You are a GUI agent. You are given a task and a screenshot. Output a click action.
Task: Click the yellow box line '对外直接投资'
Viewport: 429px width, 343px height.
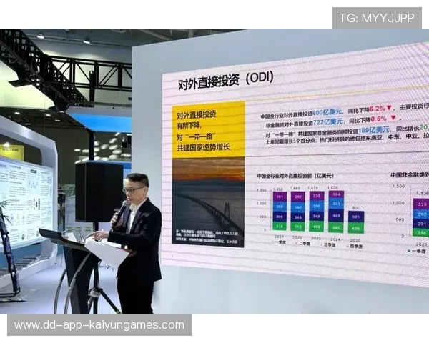tap(196, 114)
